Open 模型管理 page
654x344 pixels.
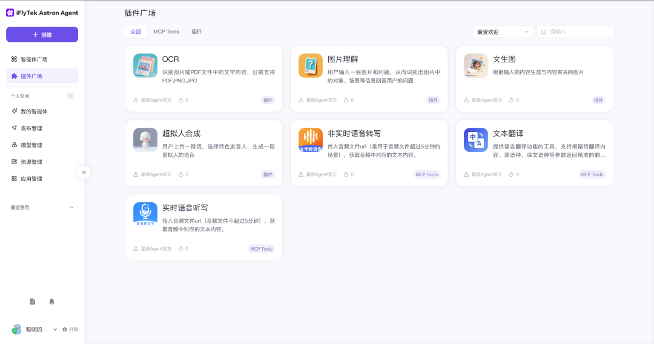point(42,145)
